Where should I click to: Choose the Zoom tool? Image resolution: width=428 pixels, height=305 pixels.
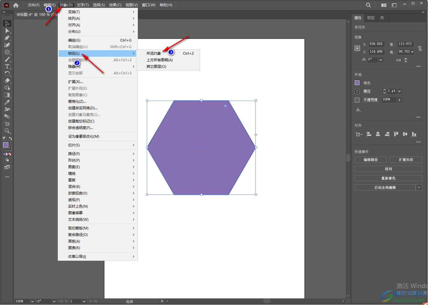[x=7, y=131]
